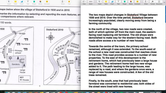This screenshot has height=93, width=166.
Task: Open the 125% Zoom dropdown
Action: (x=91, y=2)
